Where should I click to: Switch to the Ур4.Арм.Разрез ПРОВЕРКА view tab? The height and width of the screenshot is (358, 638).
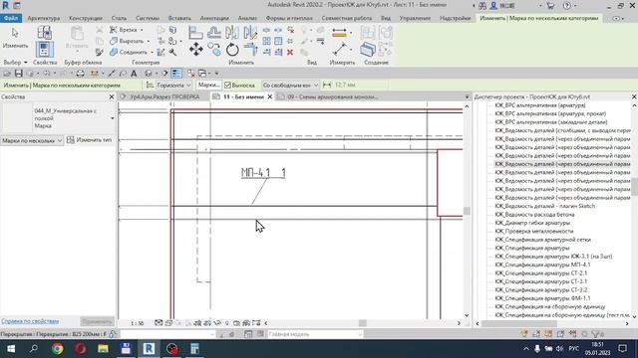164,96
